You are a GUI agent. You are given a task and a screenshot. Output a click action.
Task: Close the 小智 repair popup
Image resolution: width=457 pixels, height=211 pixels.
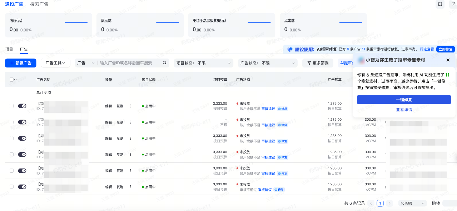tap(448, 60)
